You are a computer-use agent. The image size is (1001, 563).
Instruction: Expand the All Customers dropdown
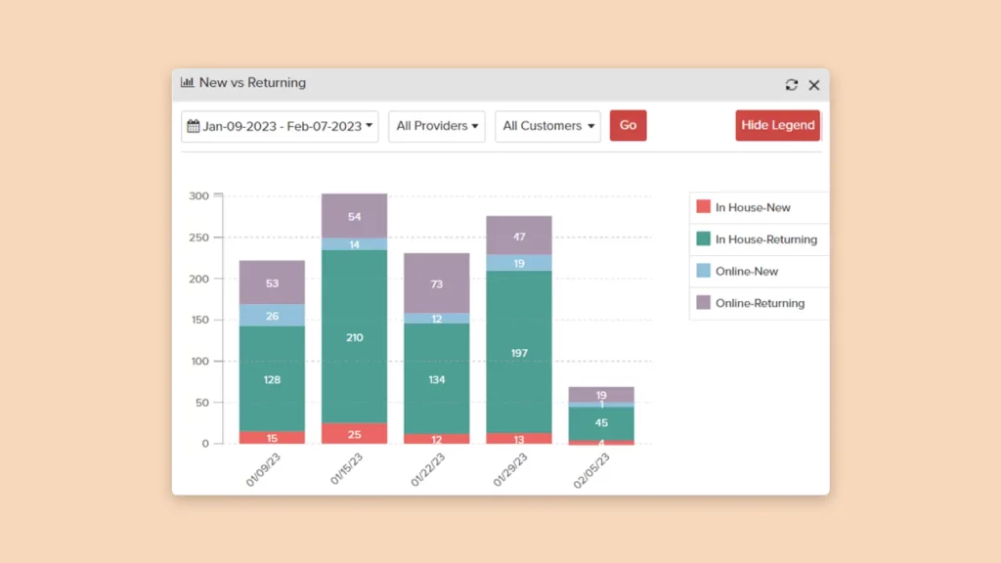547,126
